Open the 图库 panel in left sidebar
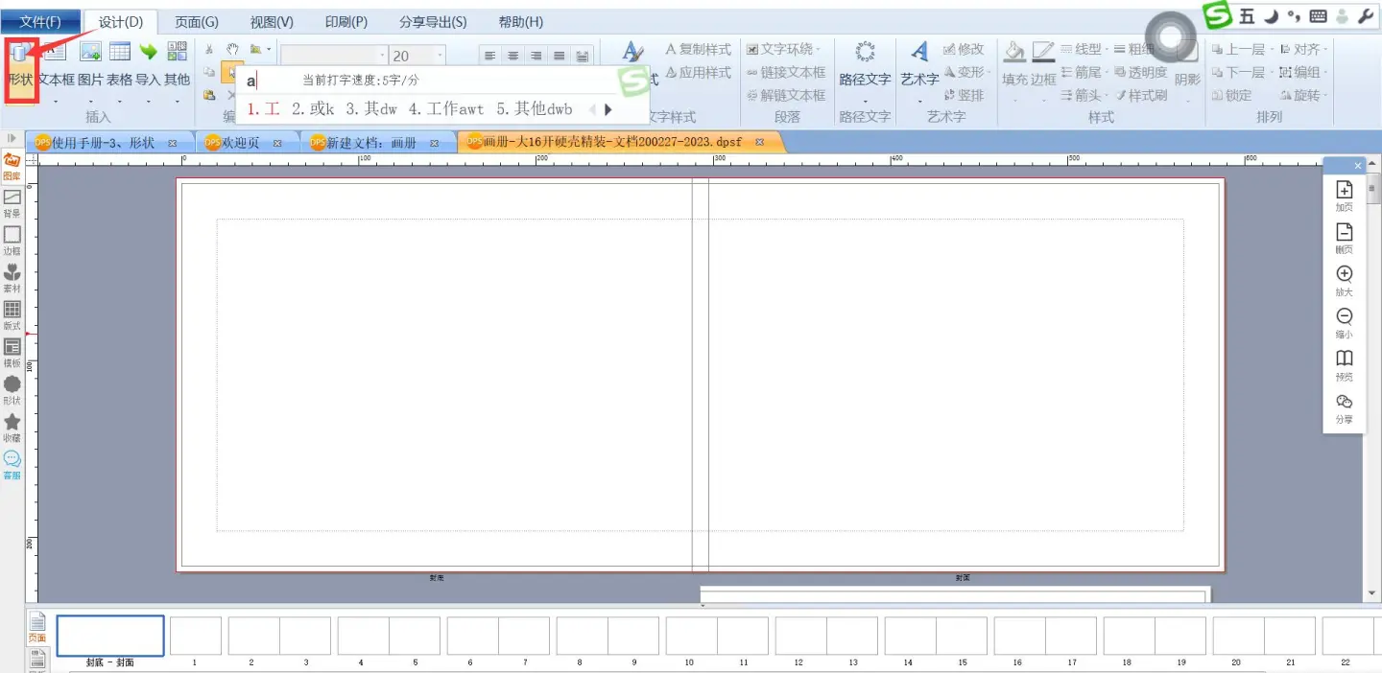The width and height of the screenshot is (1382, 673). (x=12, y=166)
